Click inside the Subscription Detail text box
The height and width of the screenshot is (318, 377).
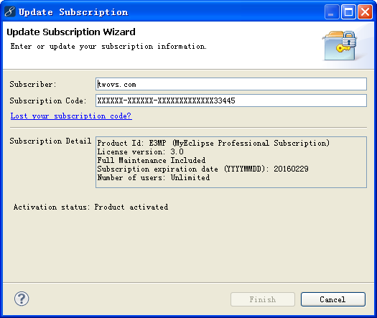(x=231, y=162)
